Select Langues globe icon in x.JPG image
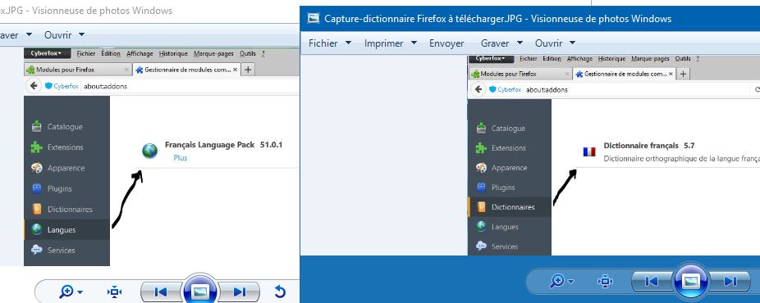The height and width of the screenshot is (303, 760). [37, 229]
